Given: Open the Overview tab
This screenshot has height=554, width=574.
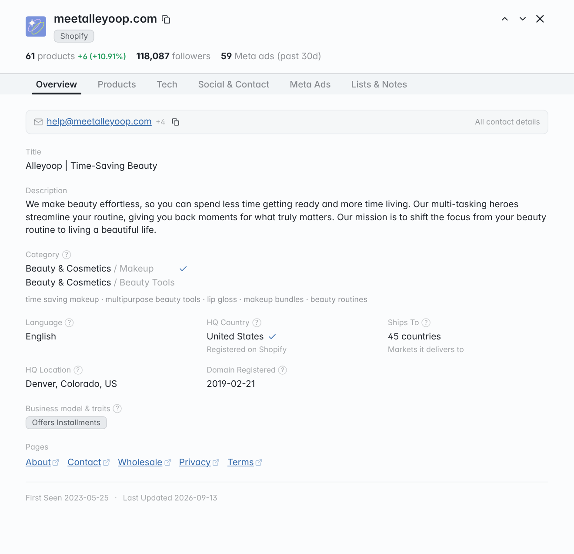Looking at the screenshot, I should click(x=57, y=84).
